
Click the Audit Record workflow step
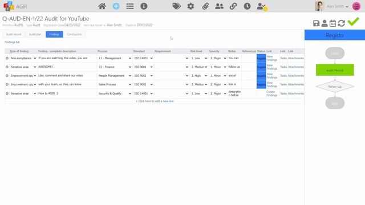(335, 70)
